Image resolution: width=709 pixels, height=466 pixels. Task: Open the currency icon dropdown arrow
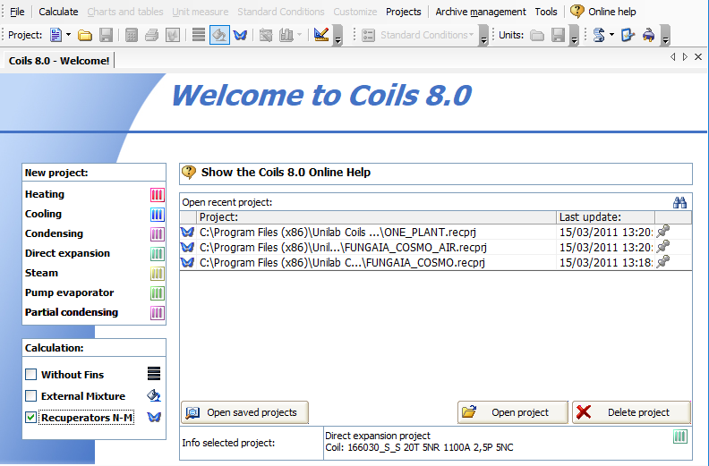click(611, 35)
